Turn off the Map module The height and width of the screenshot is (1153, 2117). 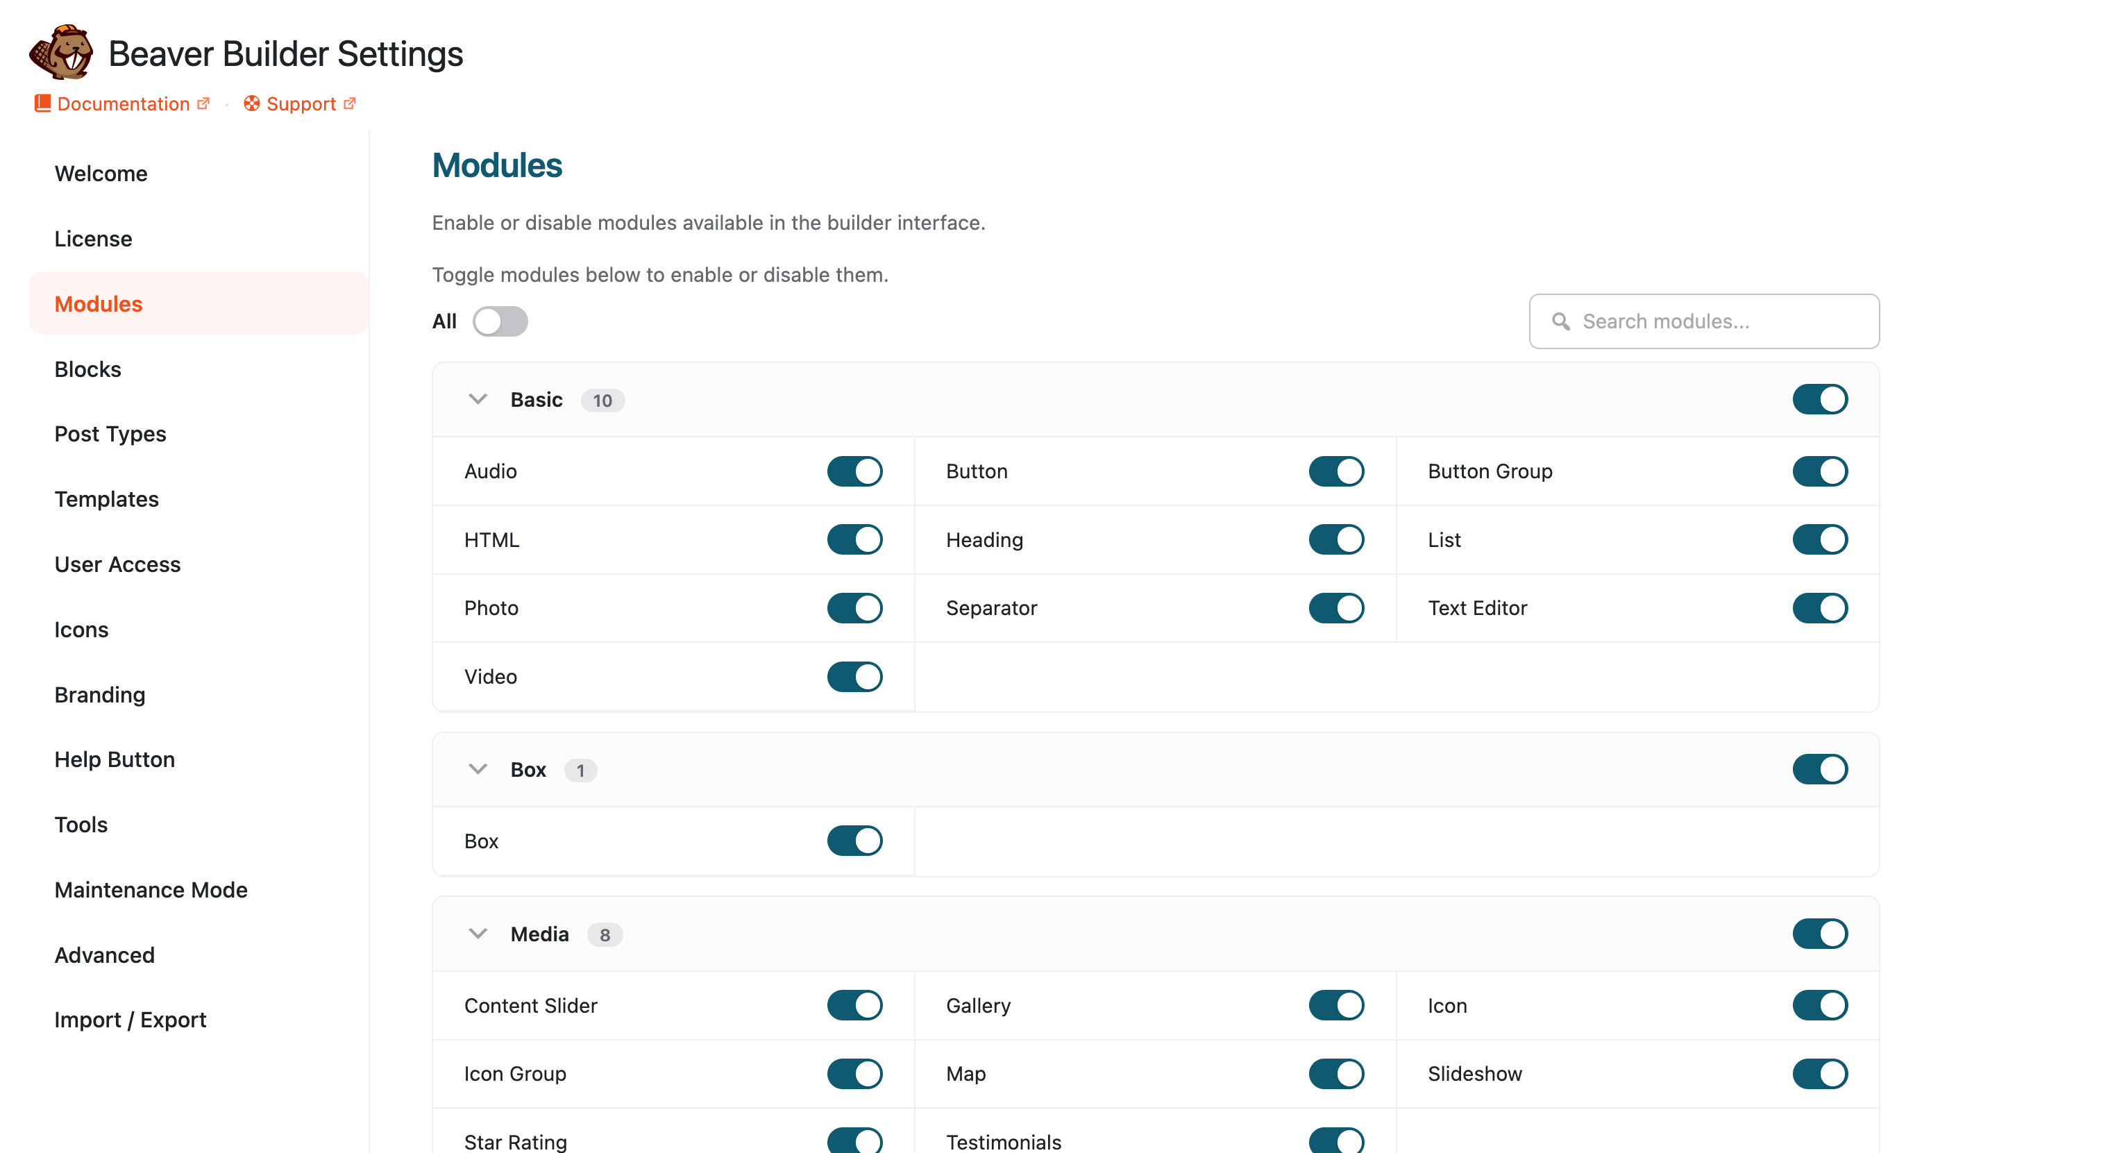coord(1336,1073)
